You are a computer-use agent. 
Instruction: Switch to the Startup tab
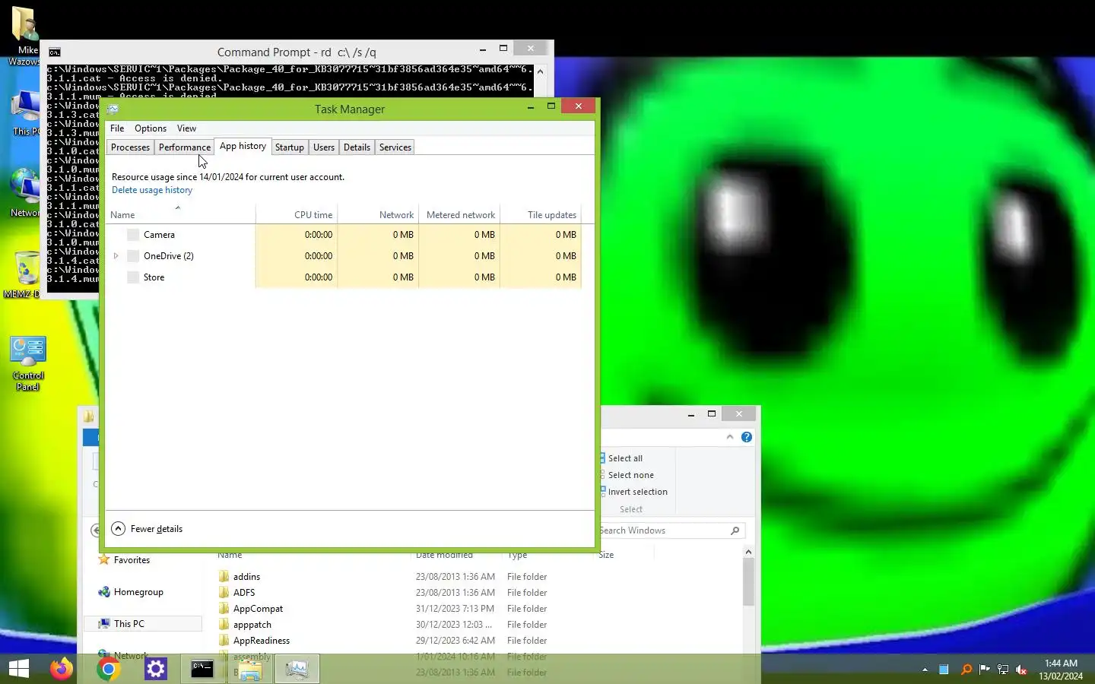point(290,147)
